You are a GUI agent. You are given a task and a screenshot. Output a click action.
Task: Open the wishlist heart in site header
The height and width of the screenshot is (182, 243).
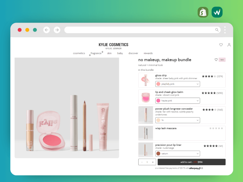[221, 45]
